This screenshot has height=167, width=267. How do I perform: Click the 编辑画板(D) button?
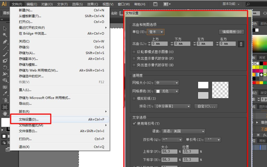click(x=231, y=32)
